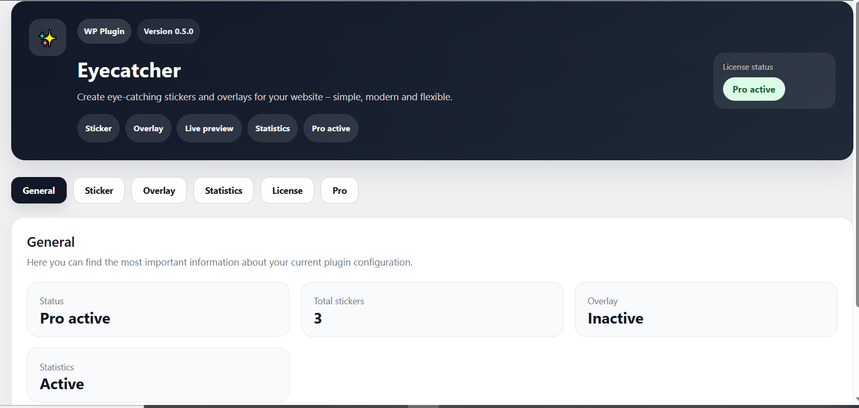The image size is (859, 408).
Task: Click the WP Plugin badge
Action: pyautogui.click(x=104, y=32)
